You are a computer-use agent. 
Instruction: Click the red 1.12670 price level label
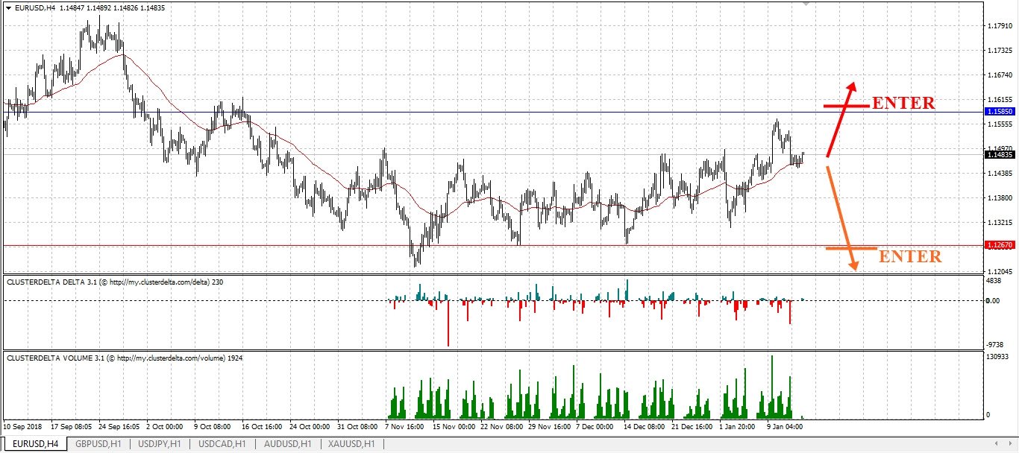pyautogui.click(x=1000, y=244)
